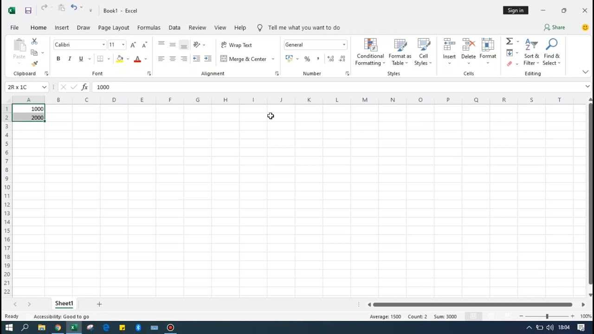Cut selection with the scissors icon
Image resolution: width=594 pixels, height=334 pixels.
tap(34, 41)
